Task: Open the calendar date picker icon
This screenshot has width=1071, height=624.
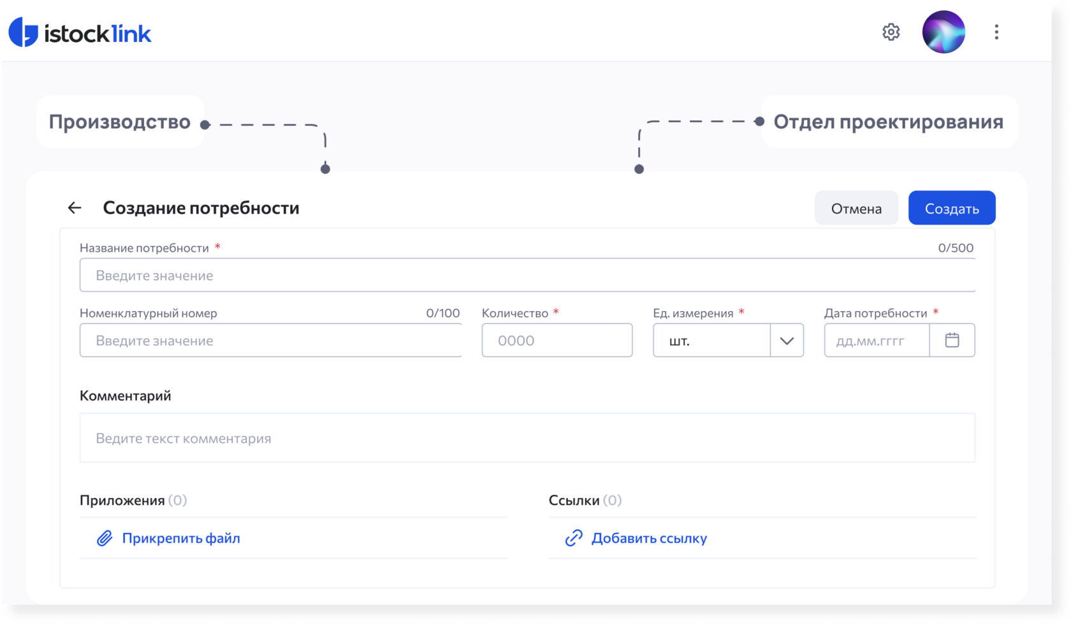Action: (952, 340)
